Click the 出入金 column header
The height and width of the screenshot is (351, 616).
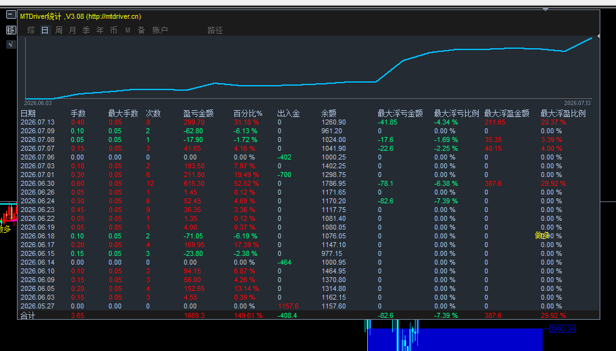(289, 113)
